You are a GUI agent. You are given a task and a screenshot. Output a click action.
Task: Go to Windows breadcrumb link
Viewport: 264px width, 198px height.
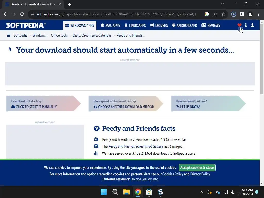coord(39,35)
